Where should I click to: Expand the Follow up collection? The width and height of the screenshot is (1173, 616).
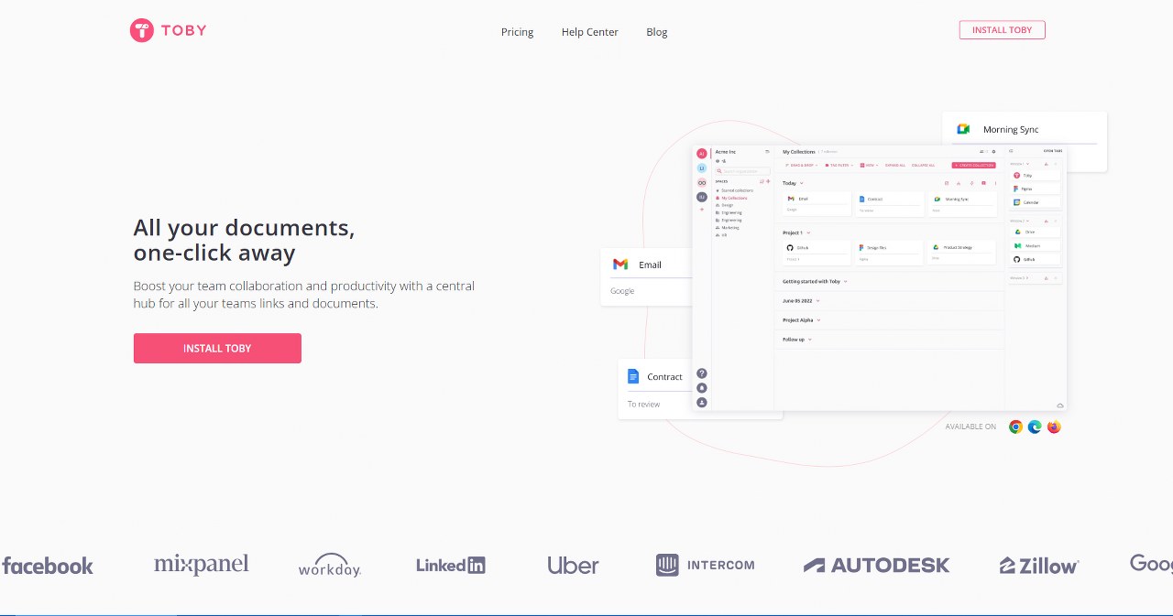810,340
